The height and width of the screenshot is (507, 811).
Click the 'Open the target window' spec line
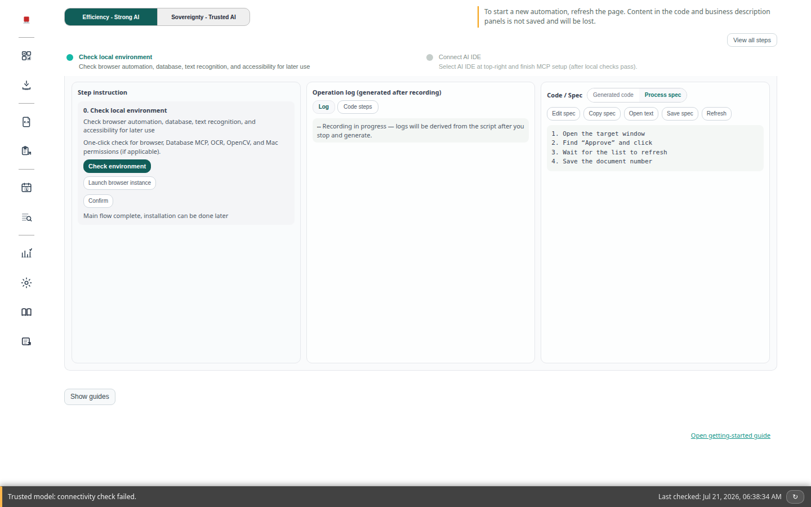(598, 134)
